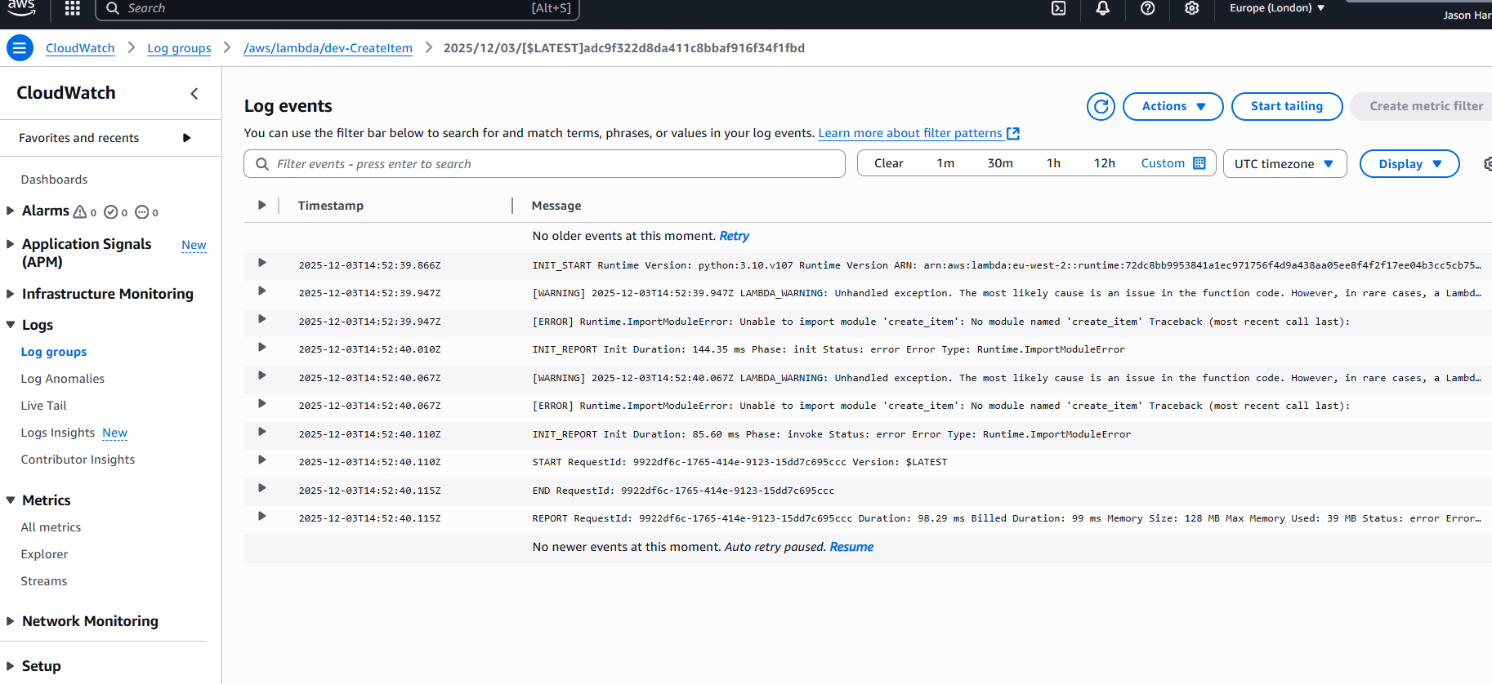Open /aws/lambda/dev-CreateItem breadcrumb

328,48
